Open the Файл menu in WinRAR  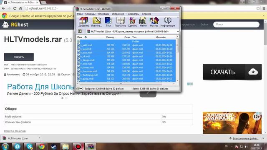coord(80,14)
